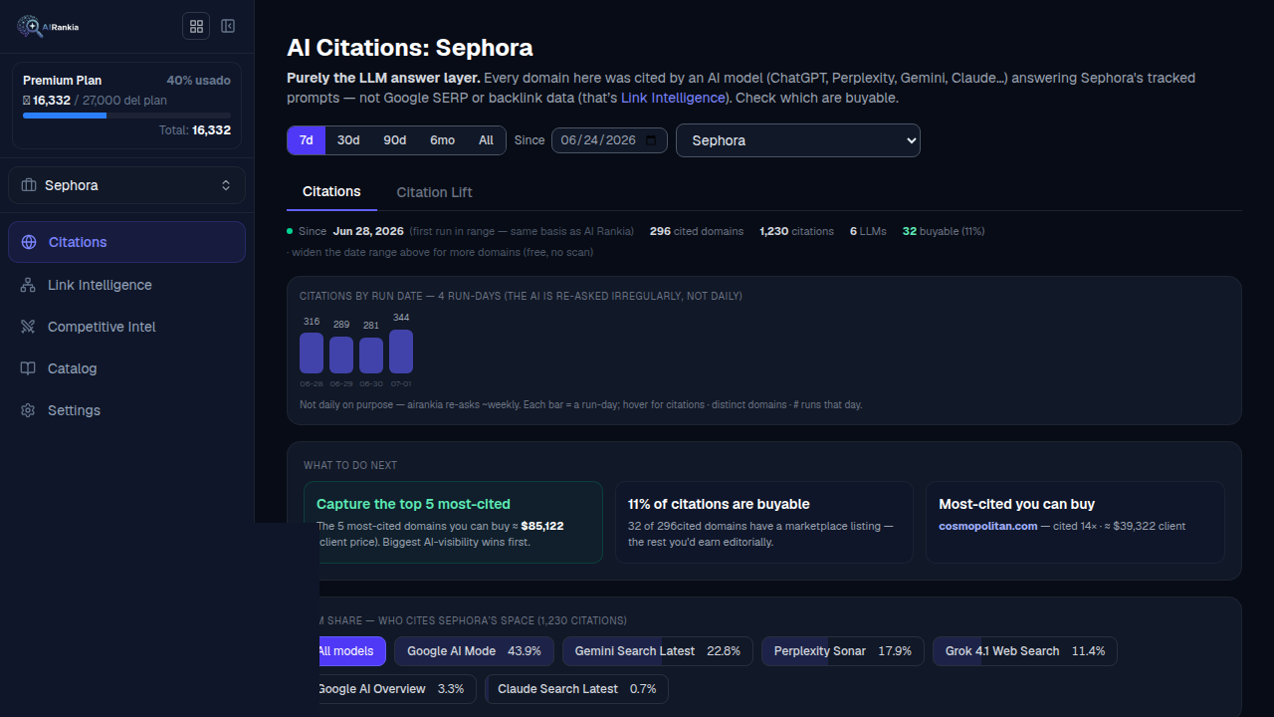Open Catalog in sidebar
Image resolution: width=1274 pixels, height=717 pixels.
[x=126, y=368]
